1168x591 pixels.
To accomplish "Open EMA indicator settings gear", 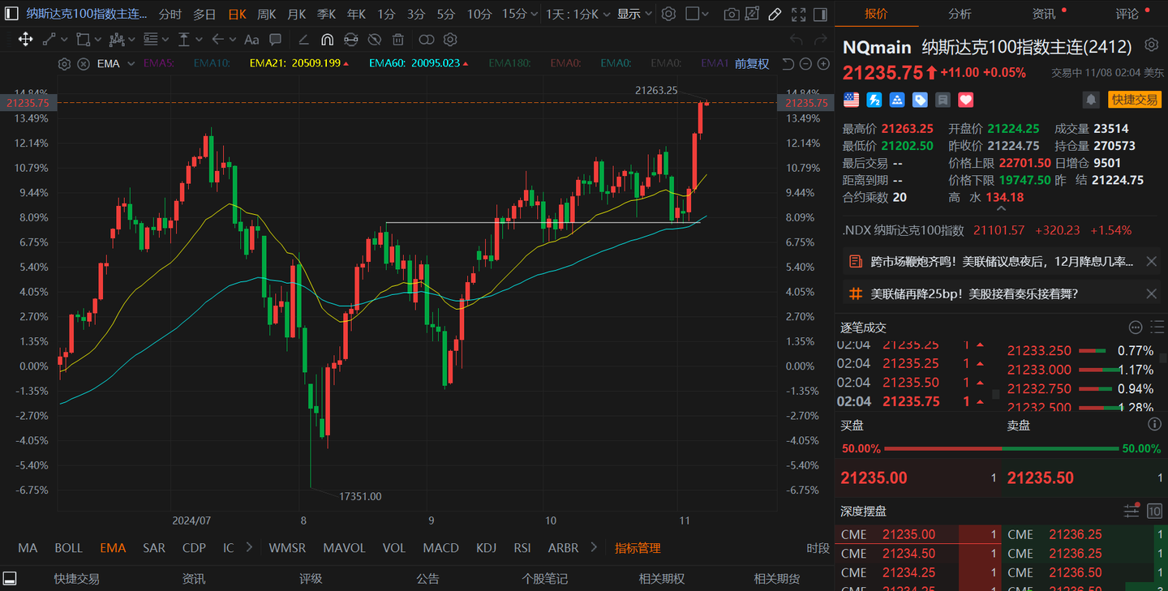I will tap(65, 63).
